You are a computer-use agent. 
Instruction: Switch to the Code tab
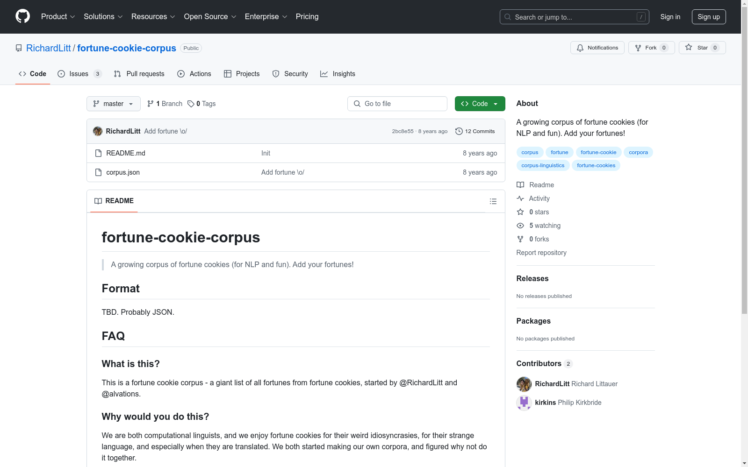click(33, 74)
